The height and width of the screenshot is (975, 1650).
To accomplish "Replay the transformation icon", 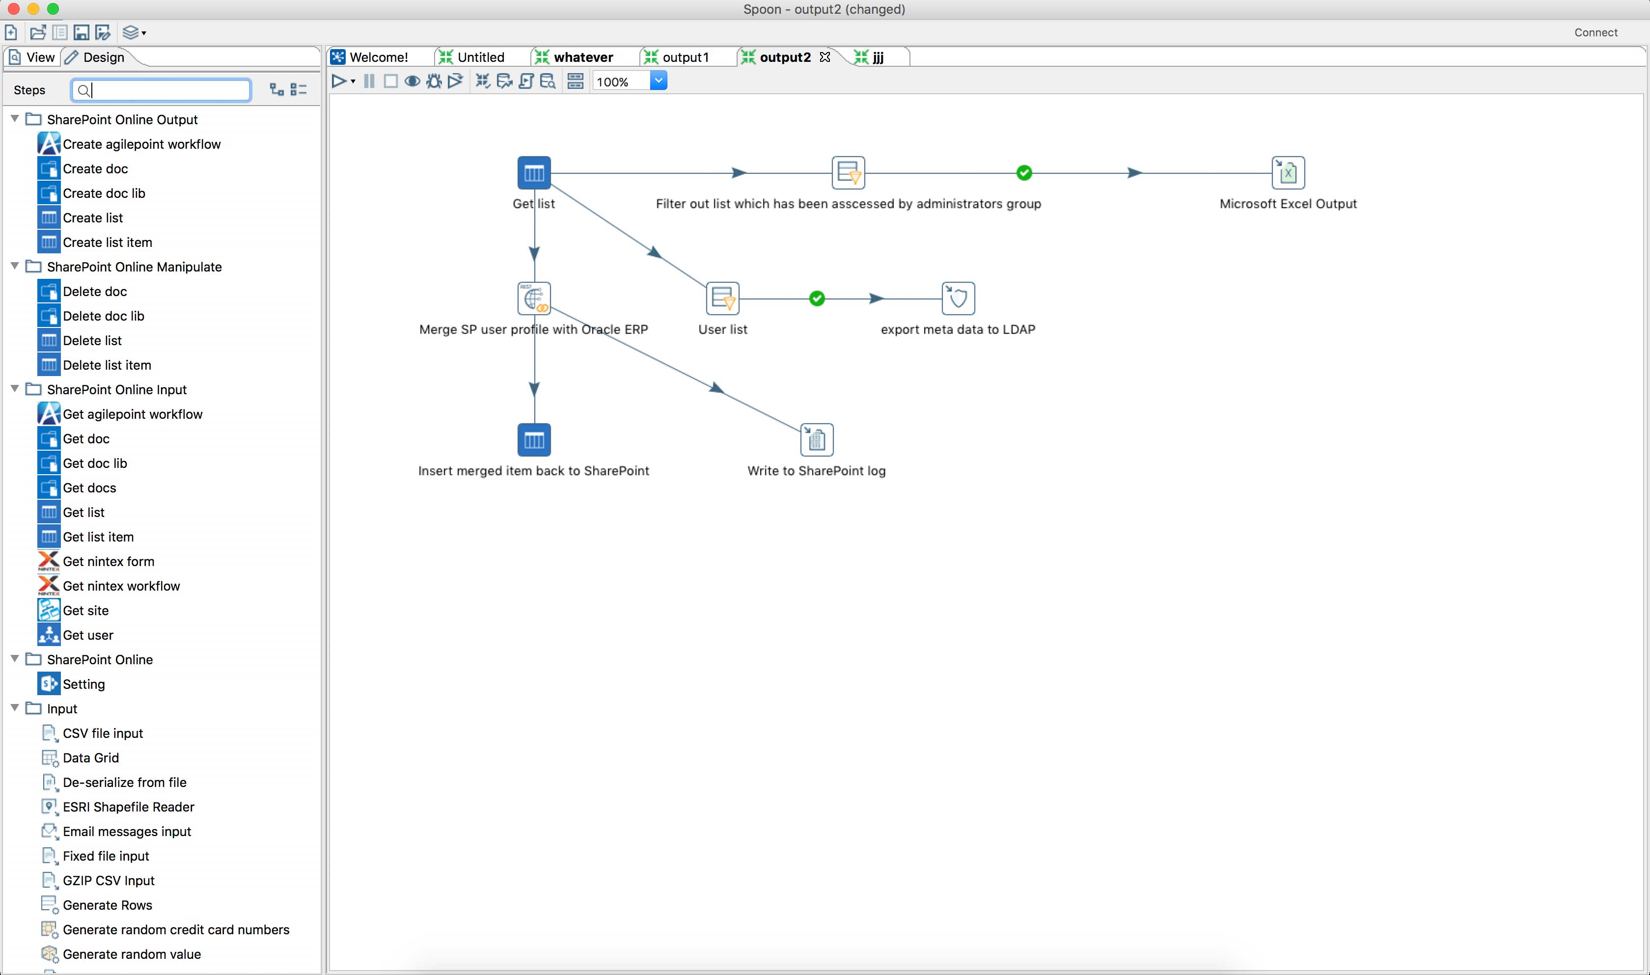I will [x=455, y=81].
